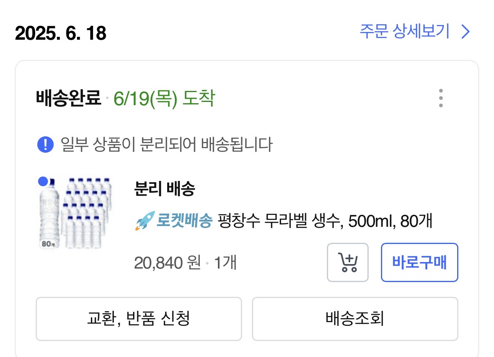Click the 1개 quantity text

click(225, 263)
